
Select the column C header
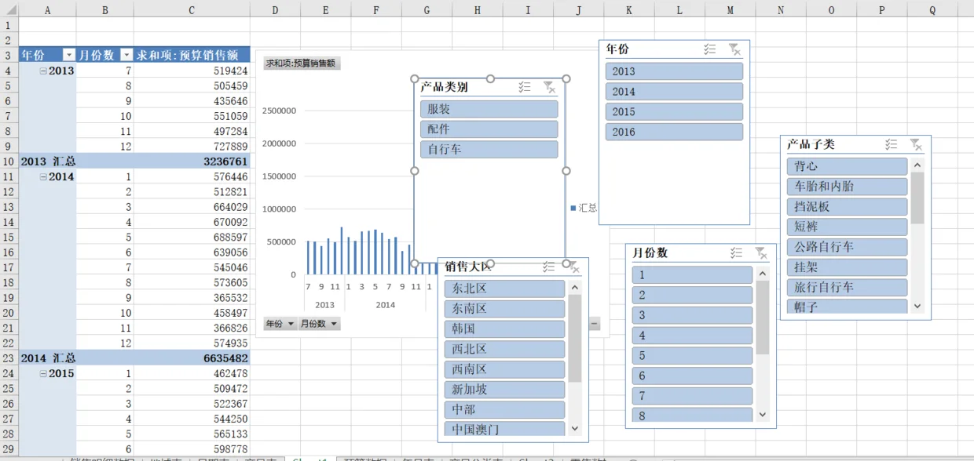pos(192,9)
